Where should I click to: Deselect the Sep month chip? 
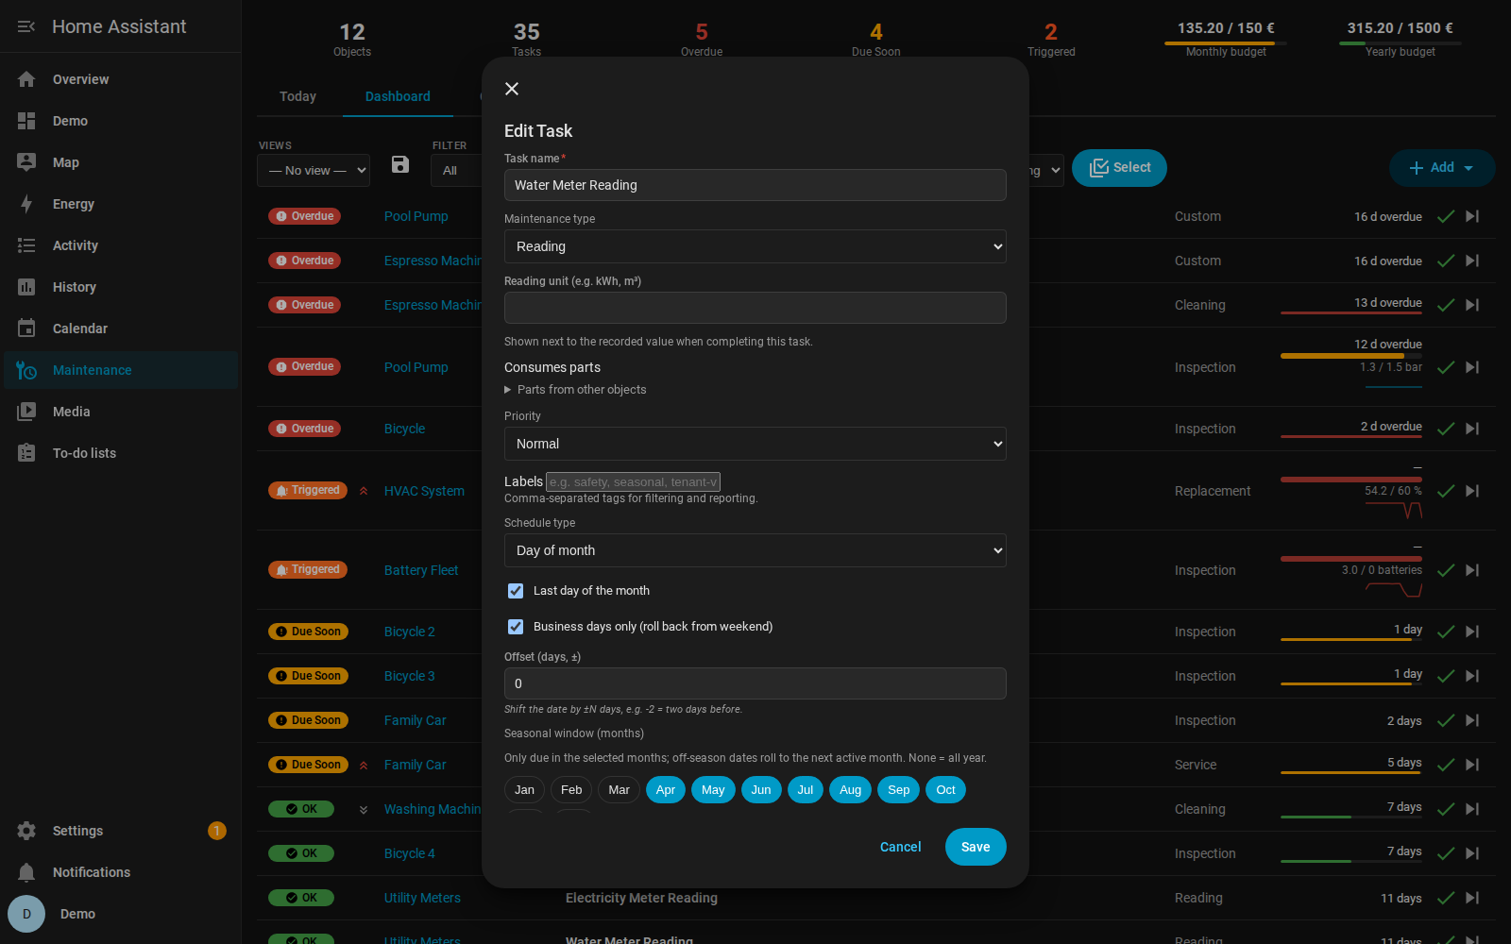pyautogui.click(x=899, y=790)
